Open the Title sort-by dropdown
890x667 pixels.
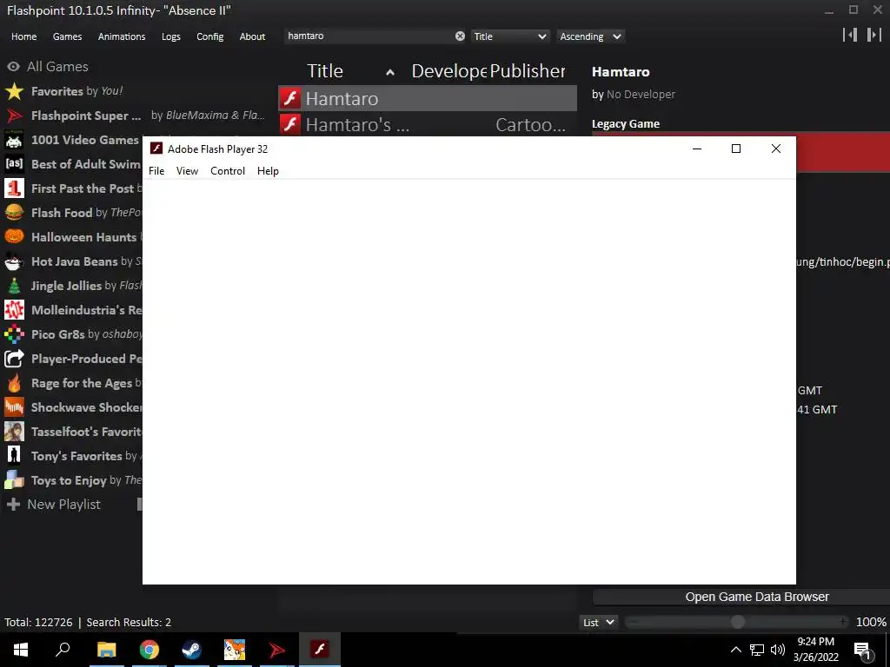click(509, 36)
